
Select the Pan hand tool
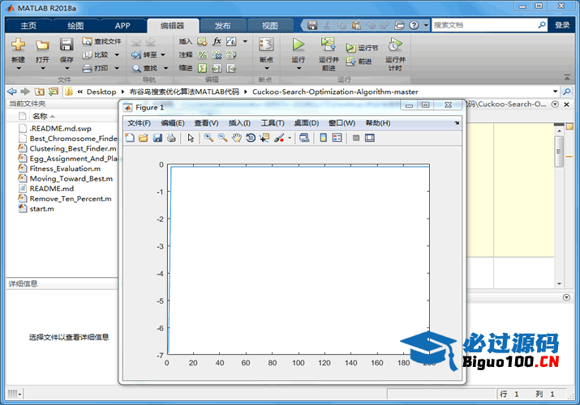(237, 138)
